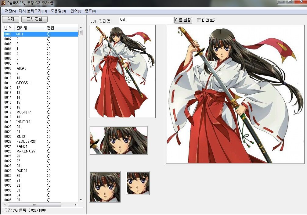Toggle edit circle for row 0022 BN22
The height and width of the screenshot is (215, 307).
pos(49,137)
